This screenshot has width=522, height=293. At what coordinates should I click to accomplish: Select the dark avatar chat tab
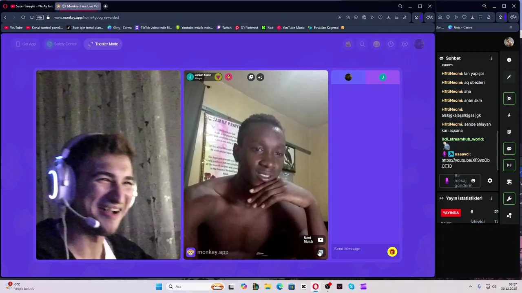point(348,77)
